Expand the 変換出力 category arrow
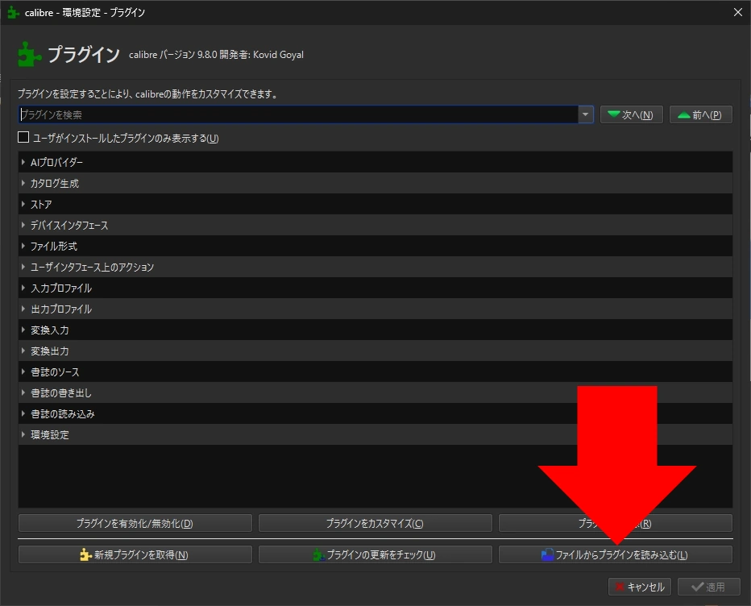751x606 pixels. click(23, 351)
